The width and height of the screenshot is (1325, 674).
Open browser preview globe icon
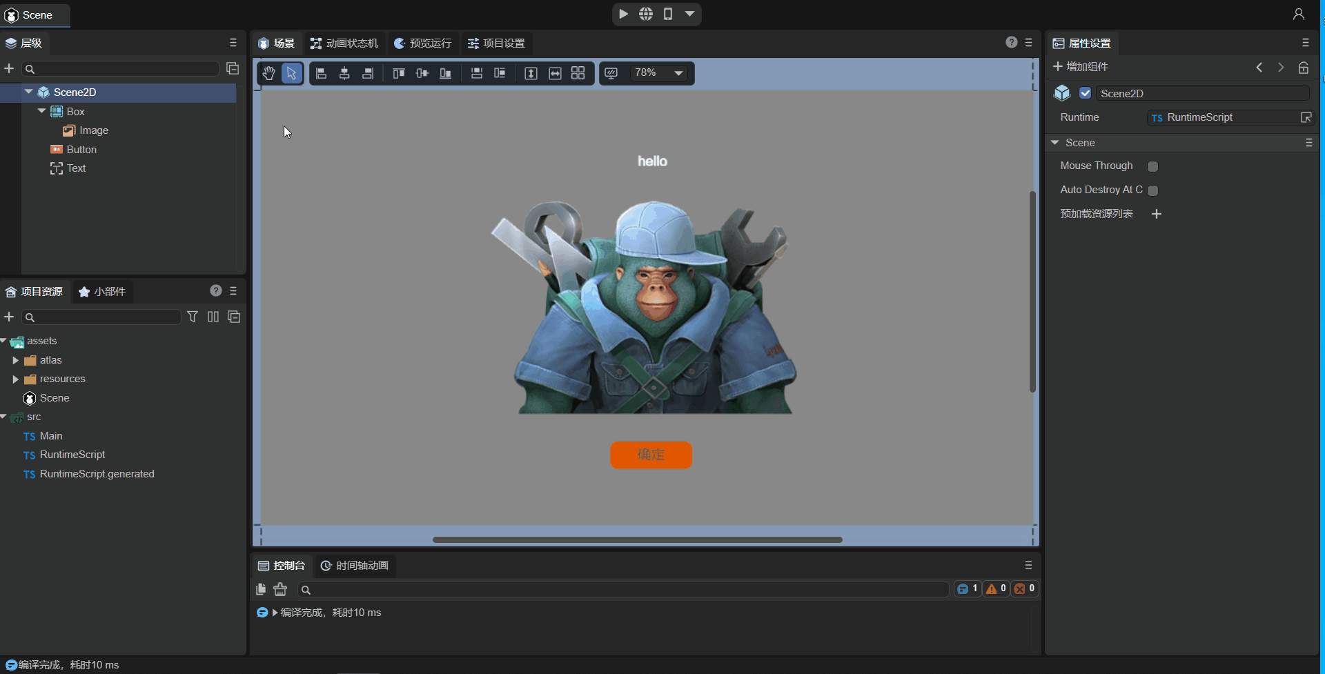click(645, 14)
